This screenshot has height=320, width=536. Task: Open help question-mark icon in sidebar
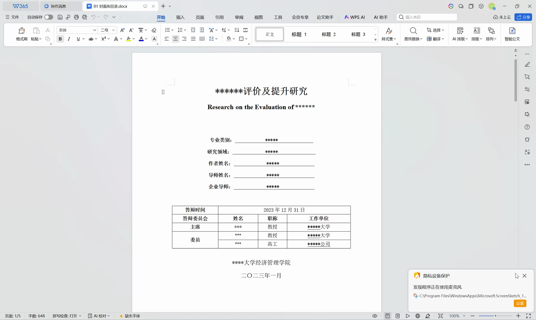tap(527, 127)
